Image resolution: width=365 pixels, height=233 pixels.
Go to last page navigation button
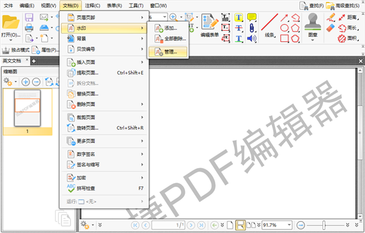[201, 225]
